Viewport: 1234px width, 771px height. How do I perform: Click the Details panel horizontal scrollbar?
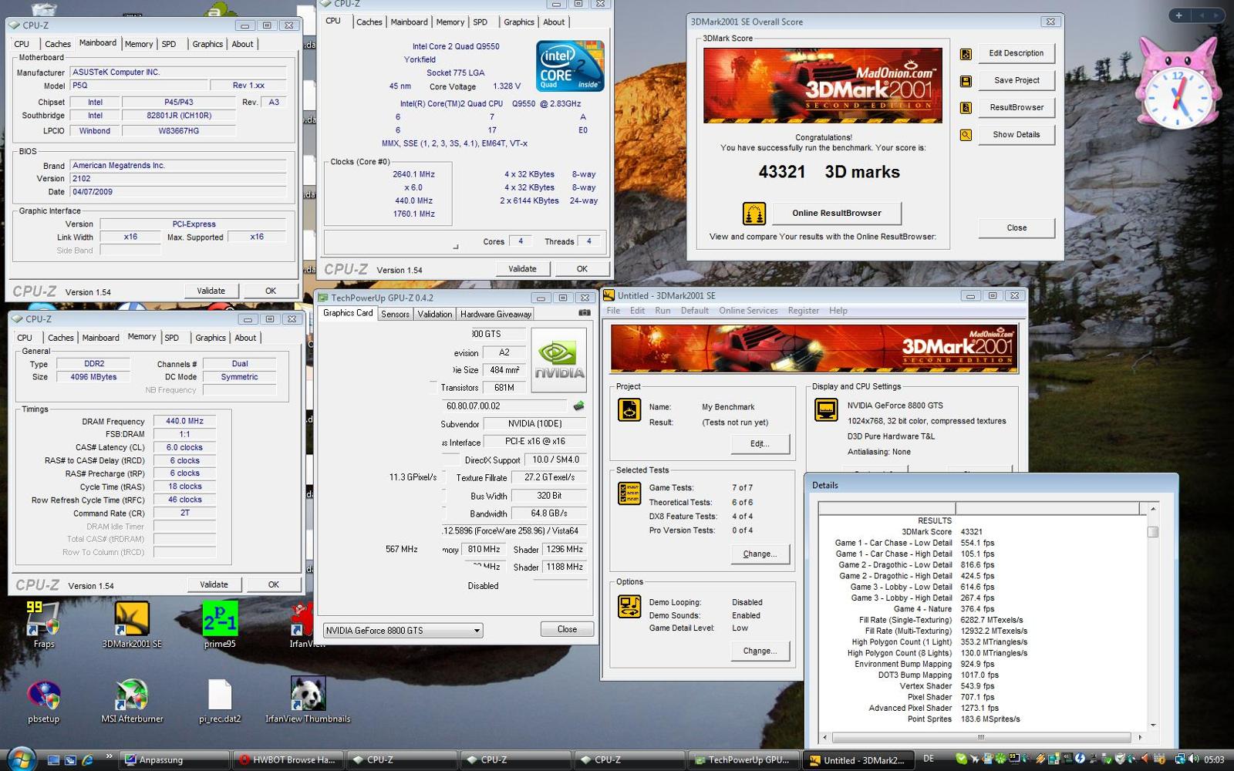coord(980,737)
